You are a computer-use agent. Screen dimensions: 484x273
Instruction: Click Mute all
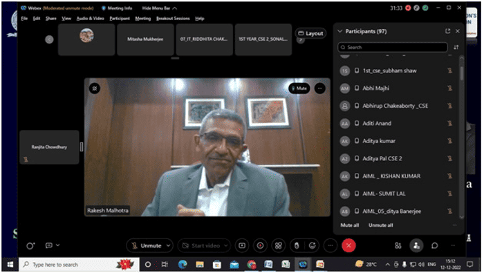pyautogui.click(x=349, y=225)
